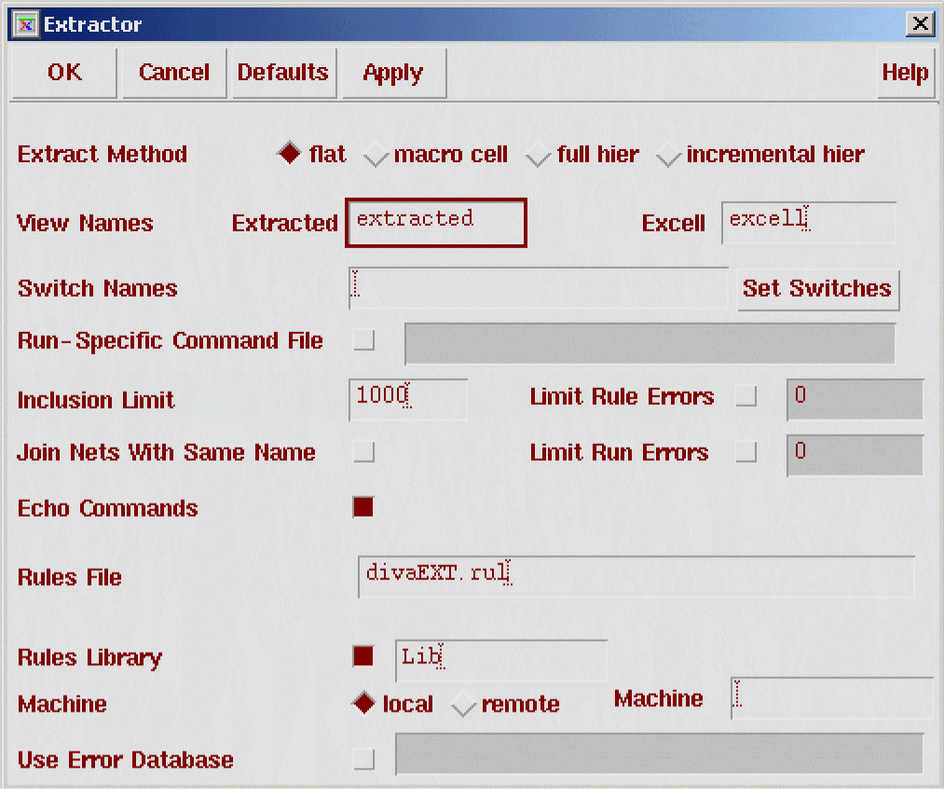
Task: Click the Rules File label
Action: [69, 577]
